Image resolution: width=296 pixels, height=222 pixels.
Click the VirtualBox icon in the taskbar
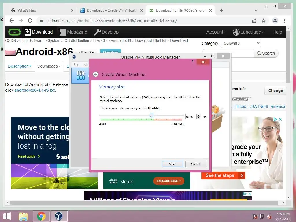click(x=59, y=216)
